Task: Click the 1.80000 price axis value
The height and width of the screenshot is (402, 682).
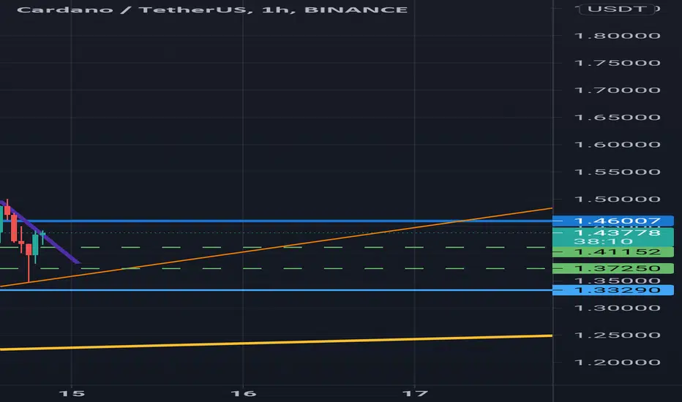Action: 617,36
